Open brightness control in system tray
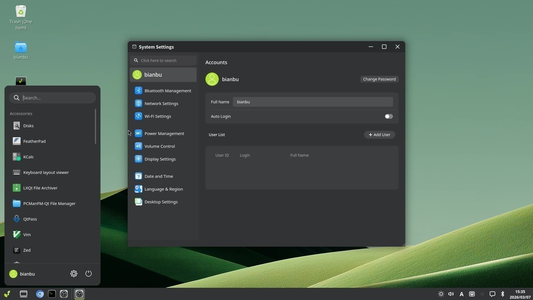The image size is (533, 300). click(x=441, y=294)
